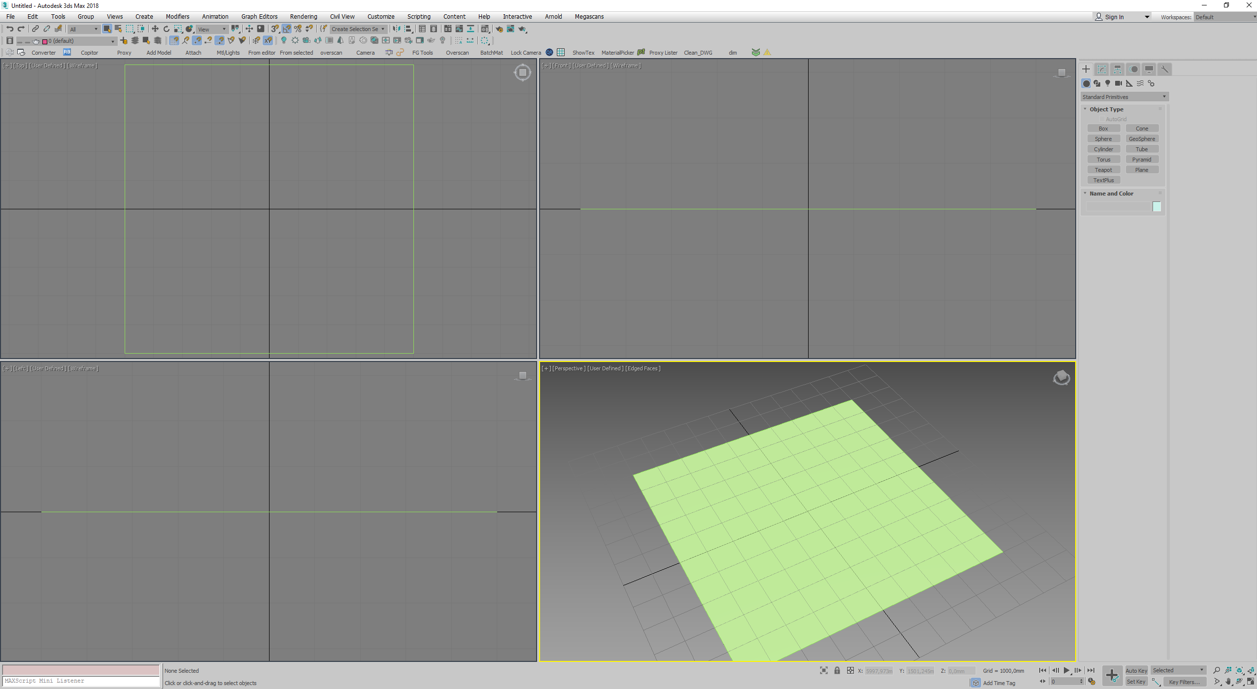Open Time Configuration clock icon
The width and height of the screenshot is (1257, 689).
click(1092, 682)
